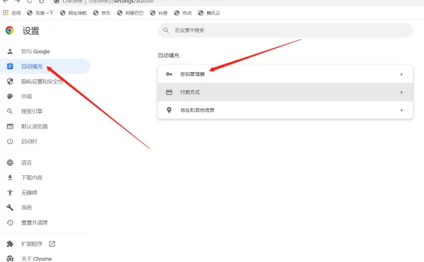The width and height of the screenshot is (424, 262).
Task: Click the globe icon for 语言
Action: tap(10, 162)
